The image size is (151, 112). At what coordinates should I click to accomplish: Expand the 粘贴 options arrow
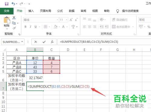point(7,29)
